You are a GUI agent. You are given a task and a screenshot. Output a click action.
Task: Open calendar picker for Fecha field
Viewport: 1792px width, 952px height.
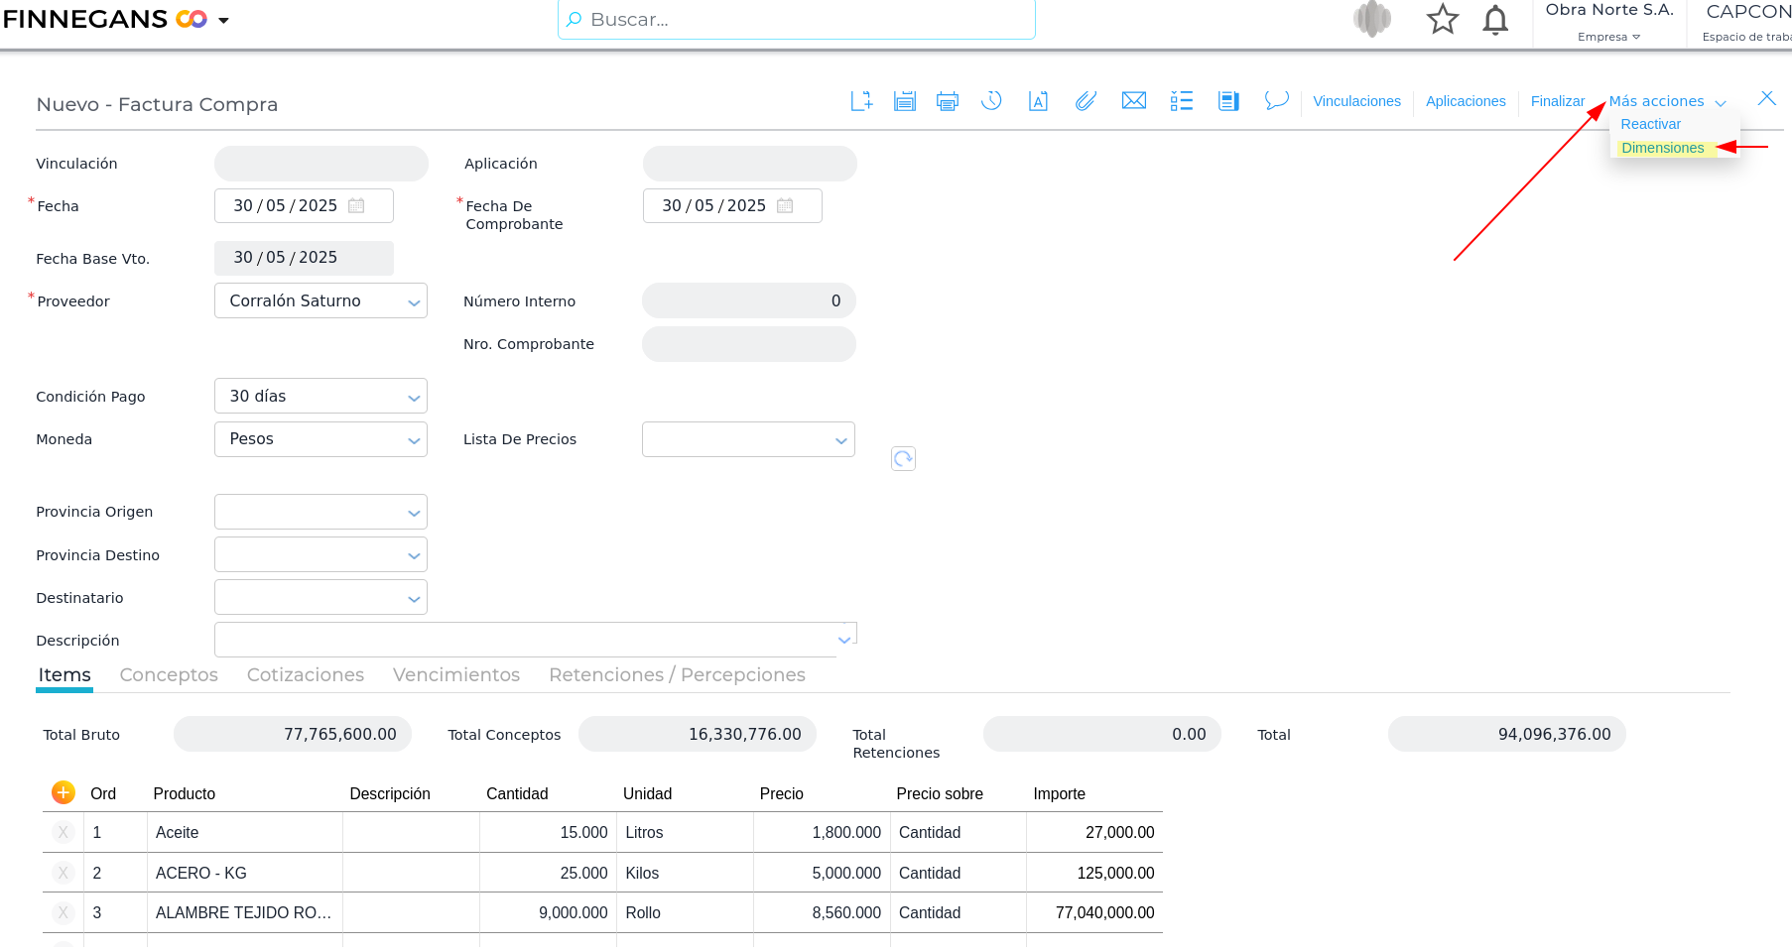356,206
